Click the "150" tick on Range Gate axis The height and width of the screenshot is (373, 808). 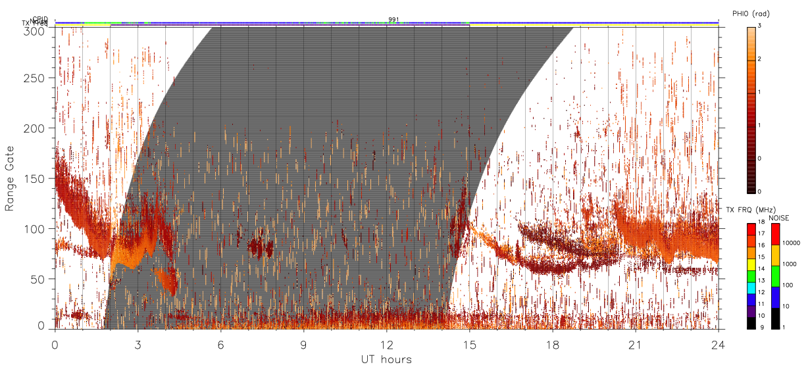34,178
